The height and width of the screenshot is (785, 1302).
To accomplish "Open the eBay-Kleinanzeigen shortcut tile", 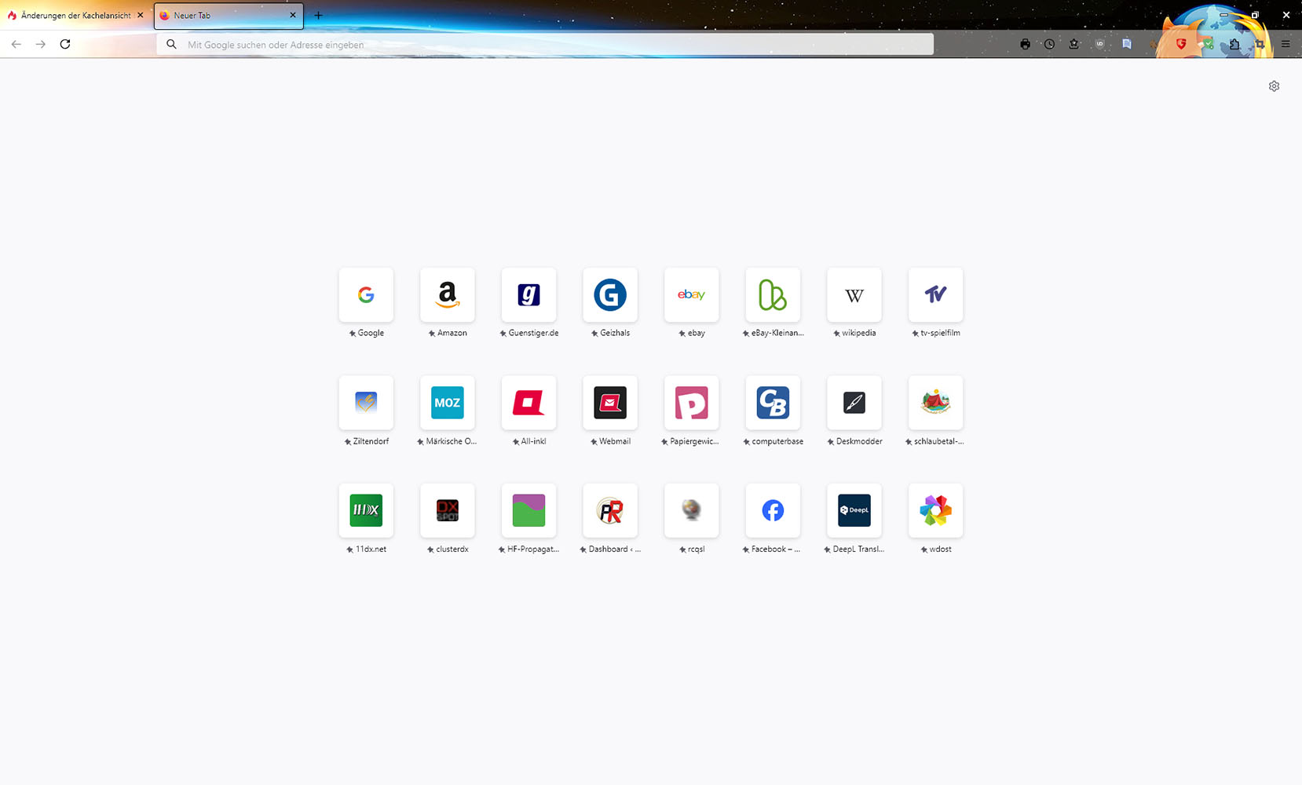I will click(773, 295).
